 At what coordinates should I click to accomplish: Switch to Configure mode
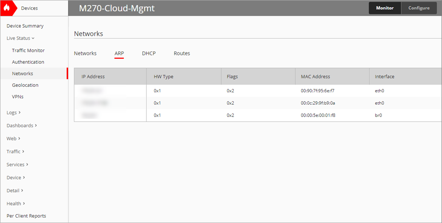[x=419, y=8]
